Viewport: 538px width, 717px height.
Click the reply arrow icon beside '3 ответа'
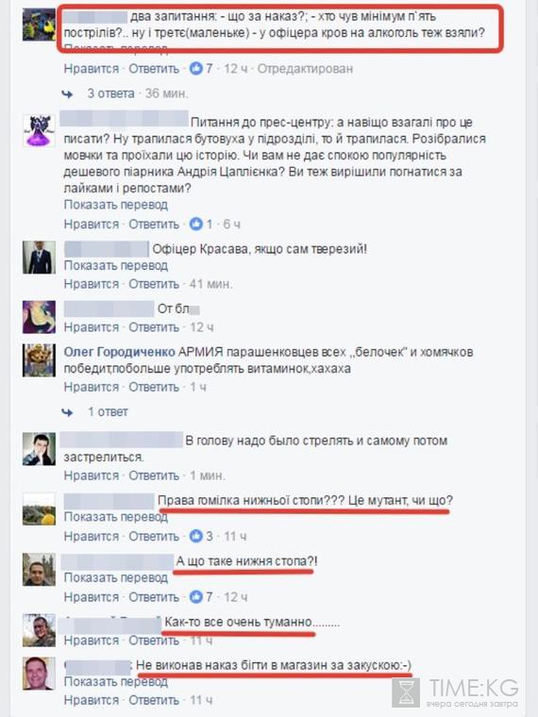[x=68, y=94]
